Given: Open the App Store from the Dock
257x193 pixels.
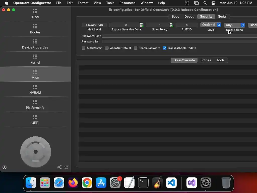Looking at the screenshot, I should coord(101,183).
